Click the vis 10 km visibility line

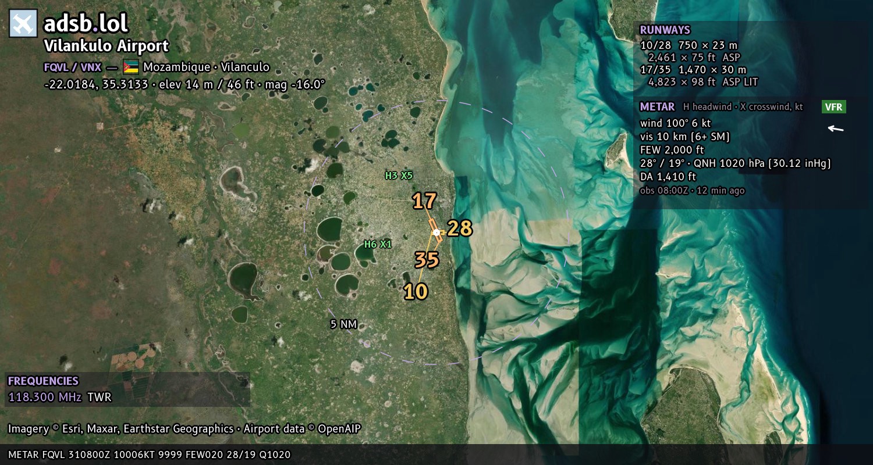click(x=685, y=137)
